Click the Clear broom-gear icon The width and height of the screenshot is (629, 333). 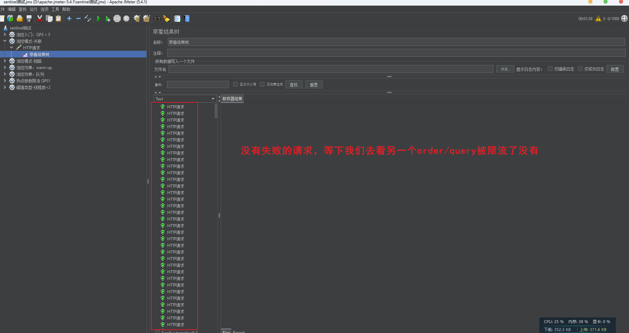[137, 18]
